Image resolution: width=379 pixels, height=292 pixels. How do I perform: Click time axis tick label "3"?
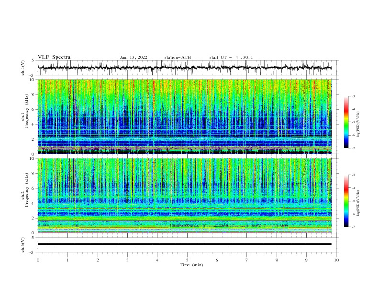[x=127, y=260]
